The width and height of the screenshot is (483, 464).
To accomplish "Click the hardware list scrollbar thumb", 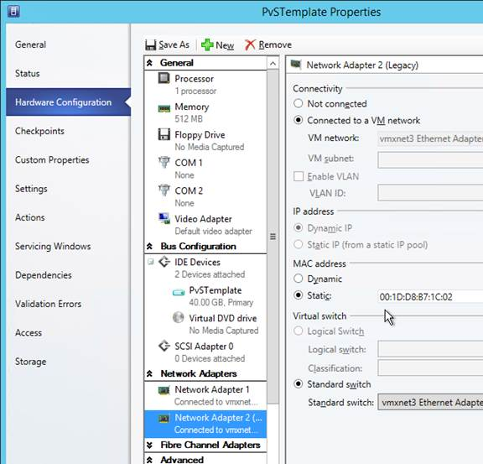I will click(x=273, y=237).
